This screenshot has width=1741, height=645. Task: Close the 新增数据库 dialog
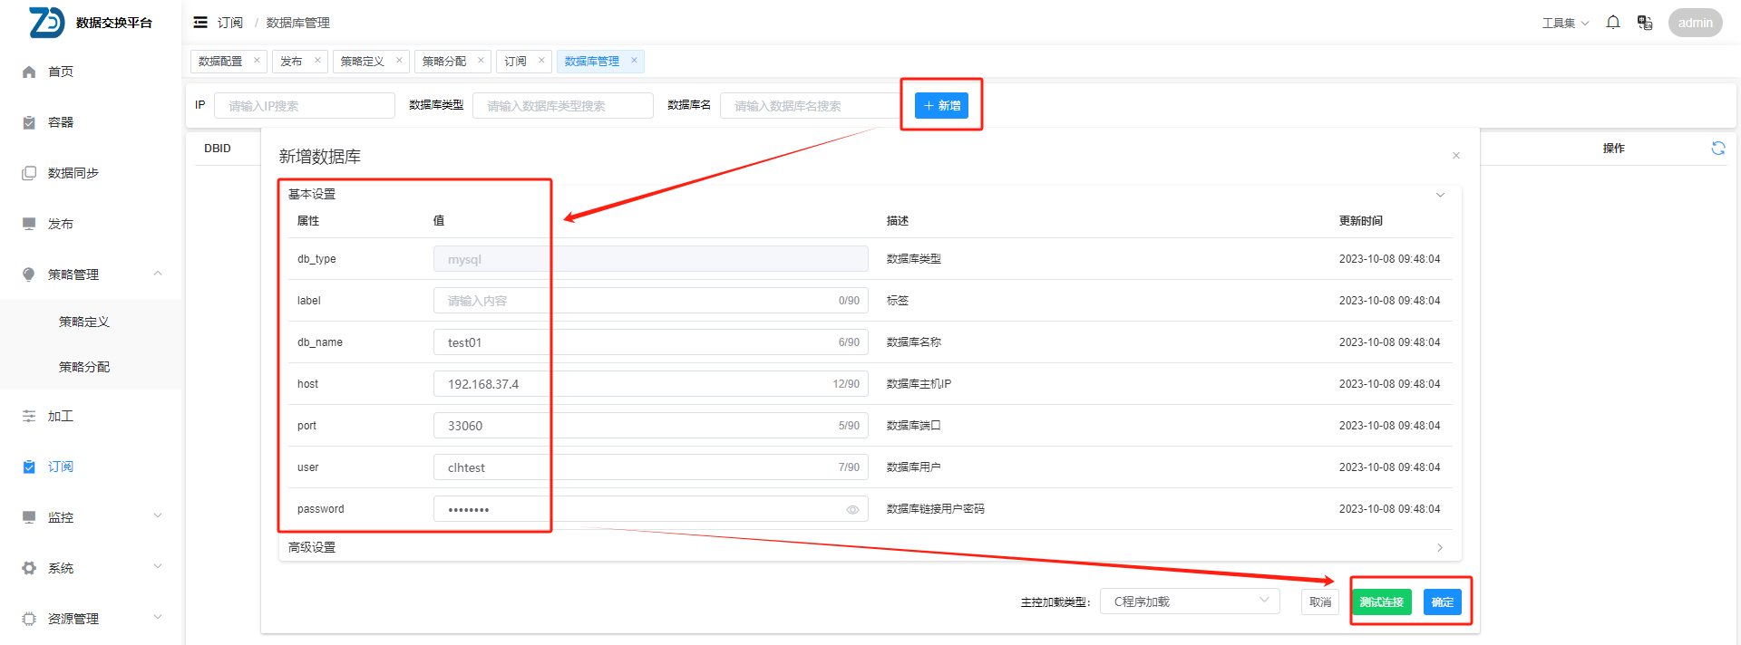1455,156
